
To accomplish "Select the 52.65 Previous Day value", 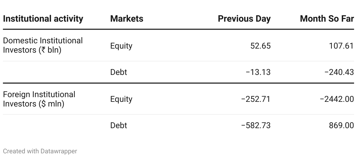I will pos(260,46).
